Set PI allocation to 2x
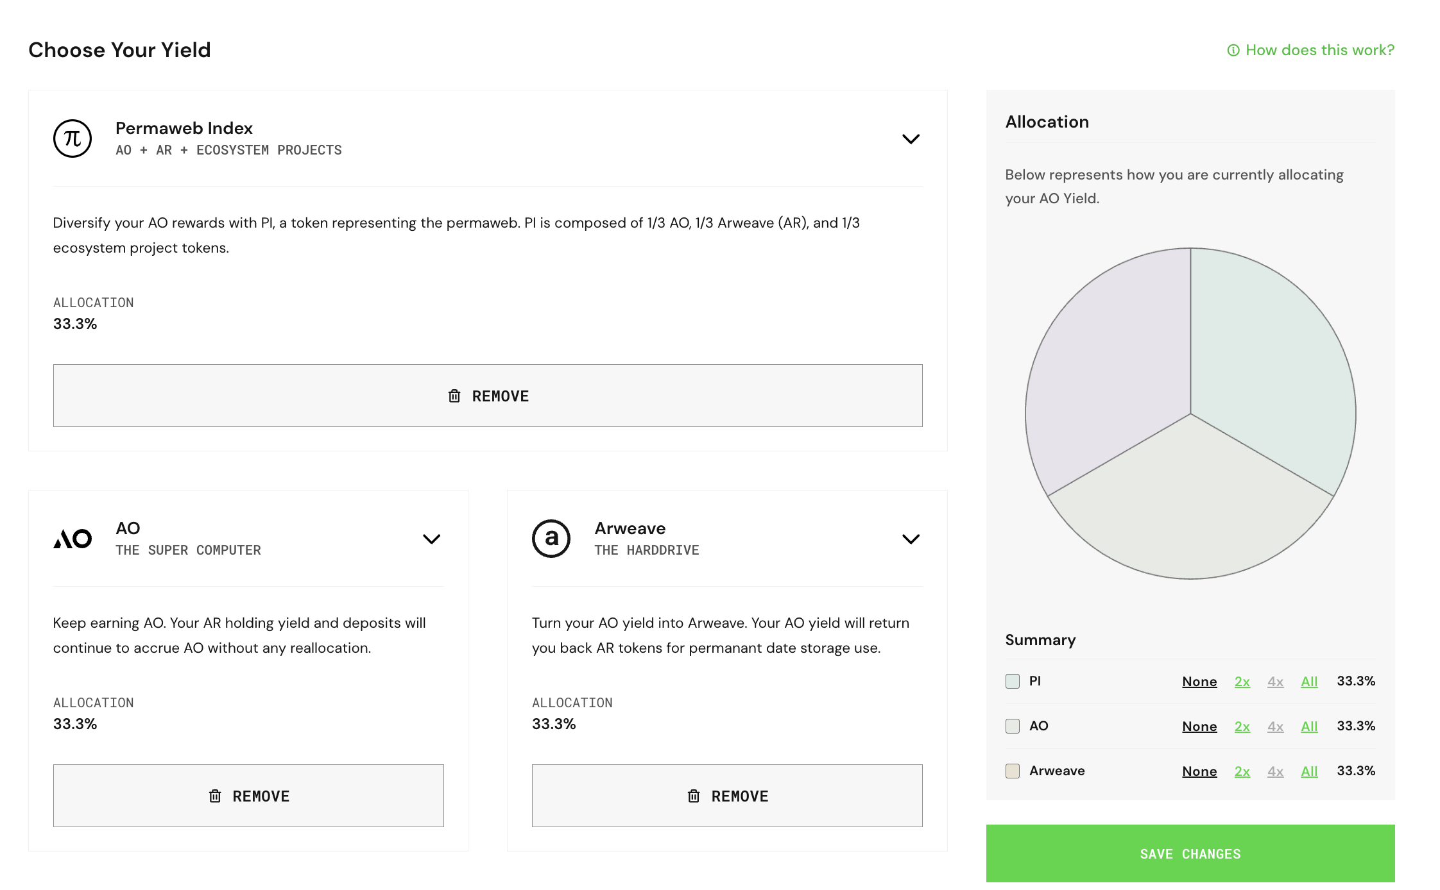 click(1242, 682)
